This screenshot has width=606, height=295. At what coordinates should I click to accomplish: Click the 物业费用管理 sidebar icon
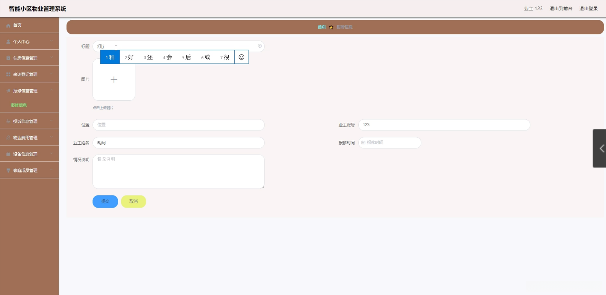[8, 138]
